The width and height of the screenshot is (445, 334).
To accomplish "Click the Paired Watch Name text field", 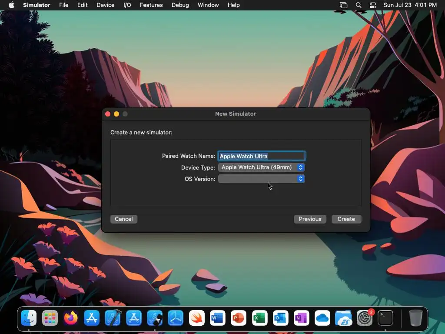I will click(x=261, y=156).
